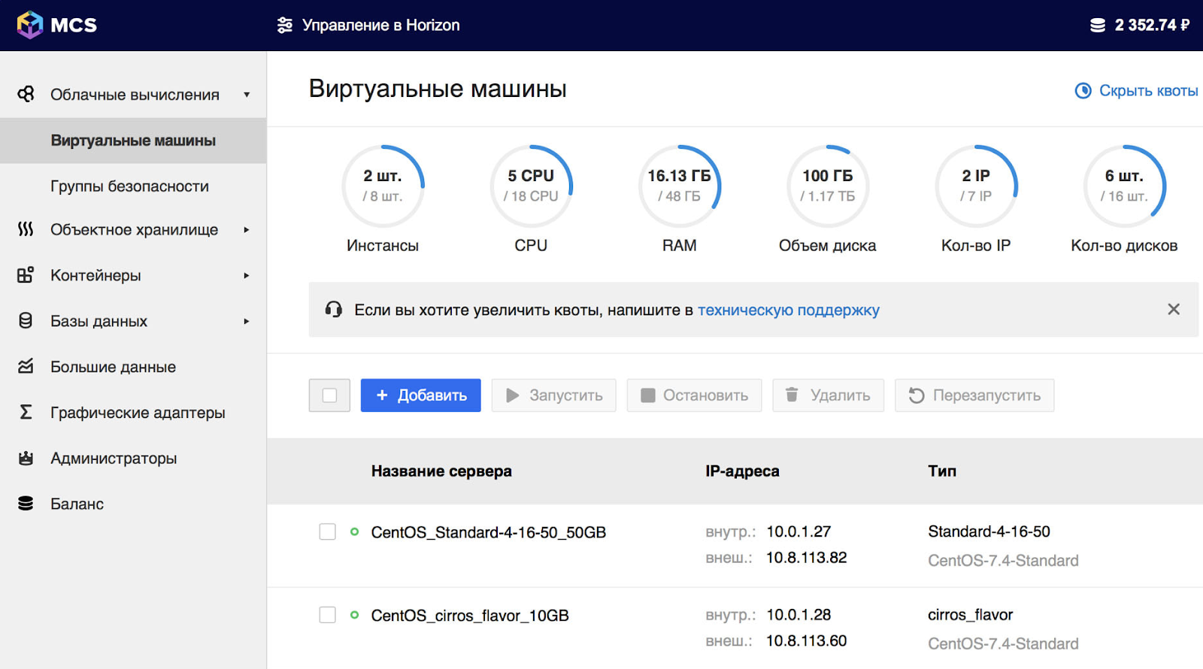The width and height of the screenshot is (1203, 669).
Task: Open server CentOS_cirros_flavor_10GB
Action: [470, 616]
